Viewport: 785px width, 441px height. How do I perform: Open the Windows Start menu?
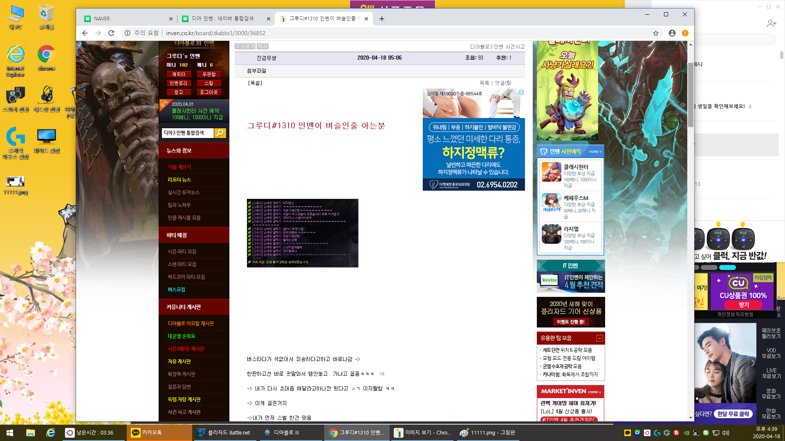10,433
